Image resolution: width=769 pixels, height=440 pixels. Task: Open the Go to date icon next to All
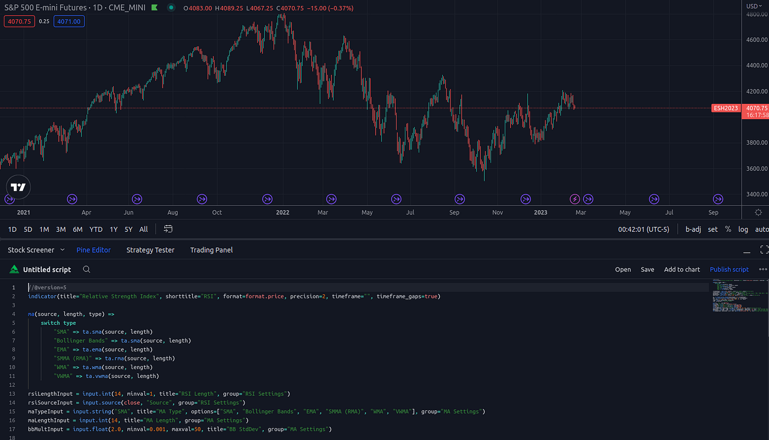168,229
